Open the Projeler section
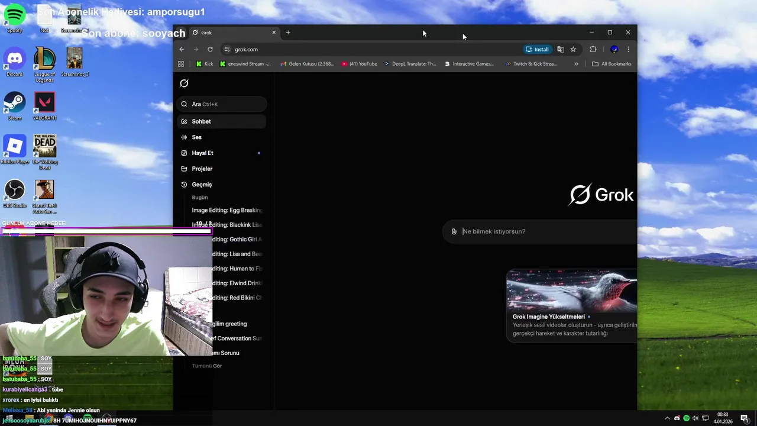Screen dimensions: 757x426 pyautogui.click(x=222, y=169)
